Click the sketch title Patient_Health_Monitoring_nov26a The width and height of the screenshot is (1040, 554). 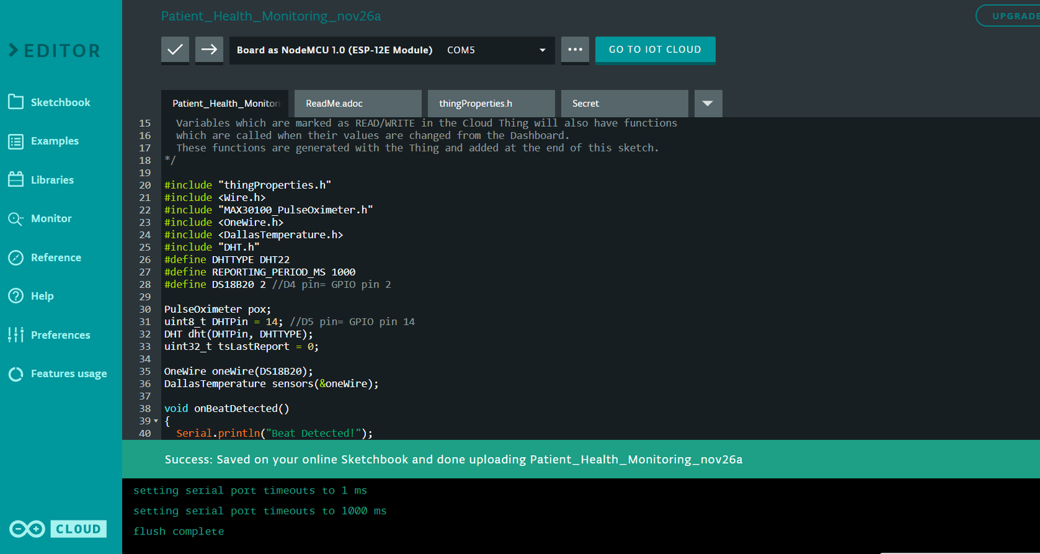pos(271,16)
